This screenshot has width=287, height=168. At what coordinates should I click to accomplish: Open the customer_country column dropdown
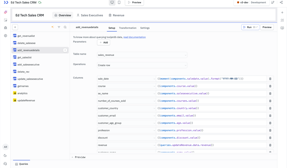tap(126, 108)
